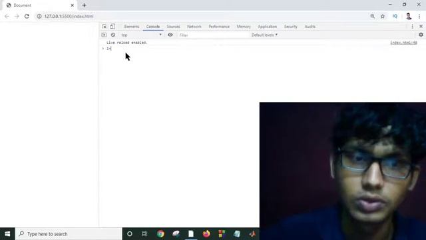
Task: Open the Audits tab
Action: click(310, 27)
